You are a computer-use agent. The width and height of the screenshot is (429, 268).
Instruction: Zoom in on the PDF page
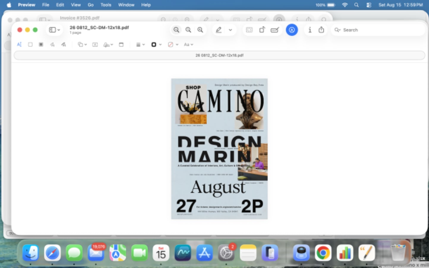pos(200,30)
